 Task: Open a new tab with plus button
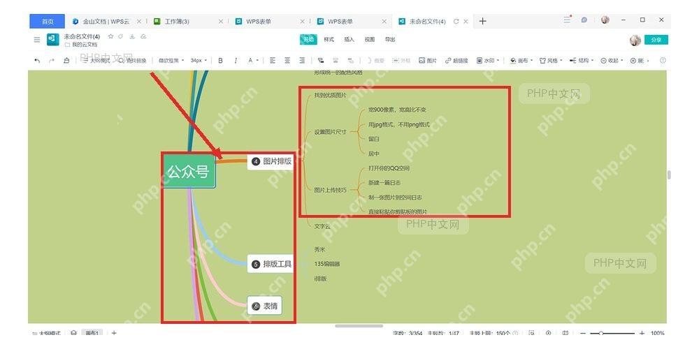pyautogui.click(x=483, y=21)
